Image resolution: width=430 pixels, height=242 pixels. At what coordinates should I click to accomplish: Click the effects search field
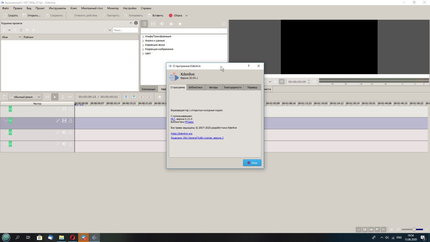pyautogui.click(x=184, y=31)
